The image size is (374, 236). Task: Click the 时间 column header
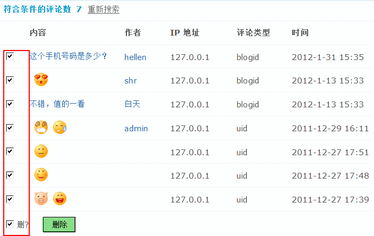coord(300,33)
